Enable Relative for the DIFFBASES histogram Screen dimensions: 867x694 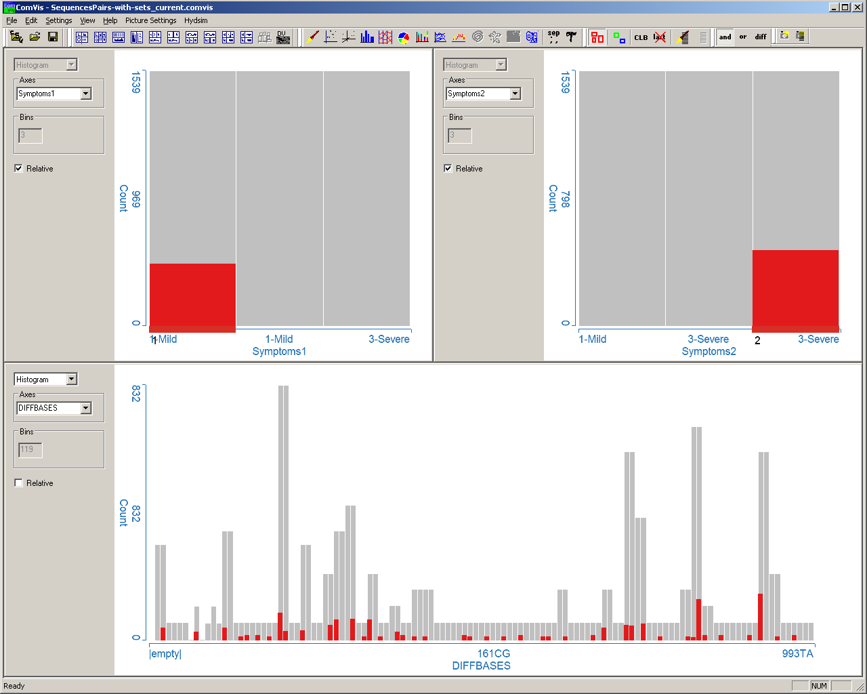[x=19, y=483]
